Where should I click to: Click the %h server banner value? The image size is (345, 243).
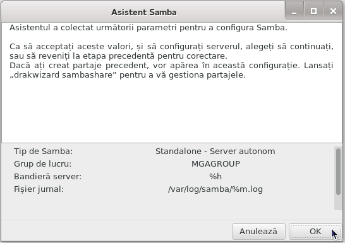tap(215, 177)
